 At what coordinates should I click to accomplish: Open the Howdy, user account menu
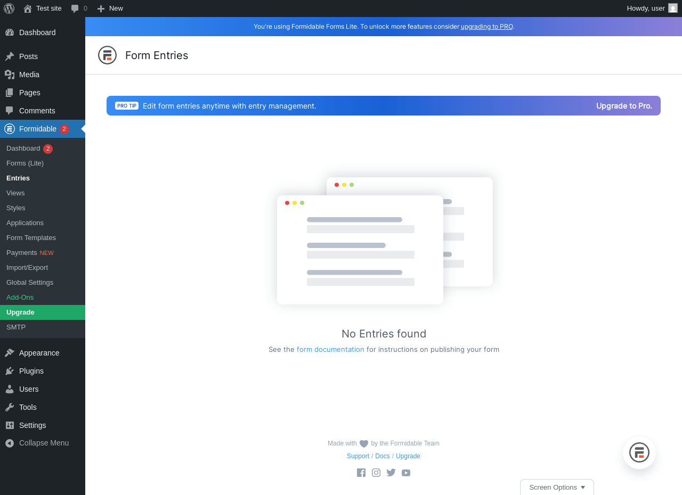click(x=652, y=9)
